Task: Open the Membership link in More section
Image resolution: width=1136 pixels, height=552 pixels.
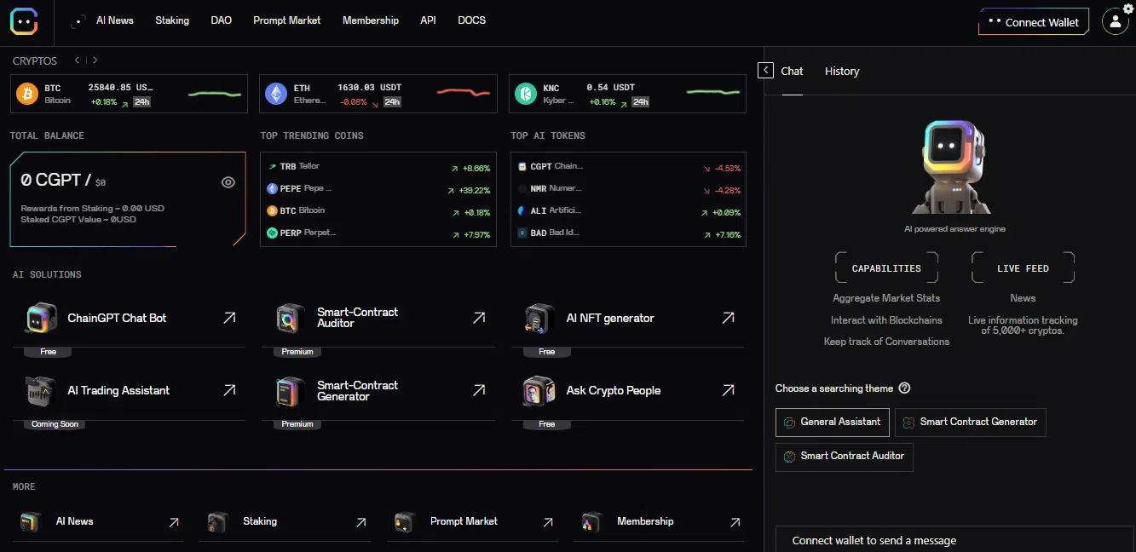Action: pos(644,521)
